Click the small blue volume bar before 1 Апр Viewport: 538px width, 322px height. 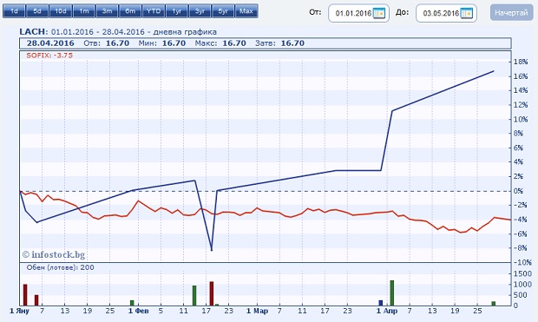(x=381, y=303)
